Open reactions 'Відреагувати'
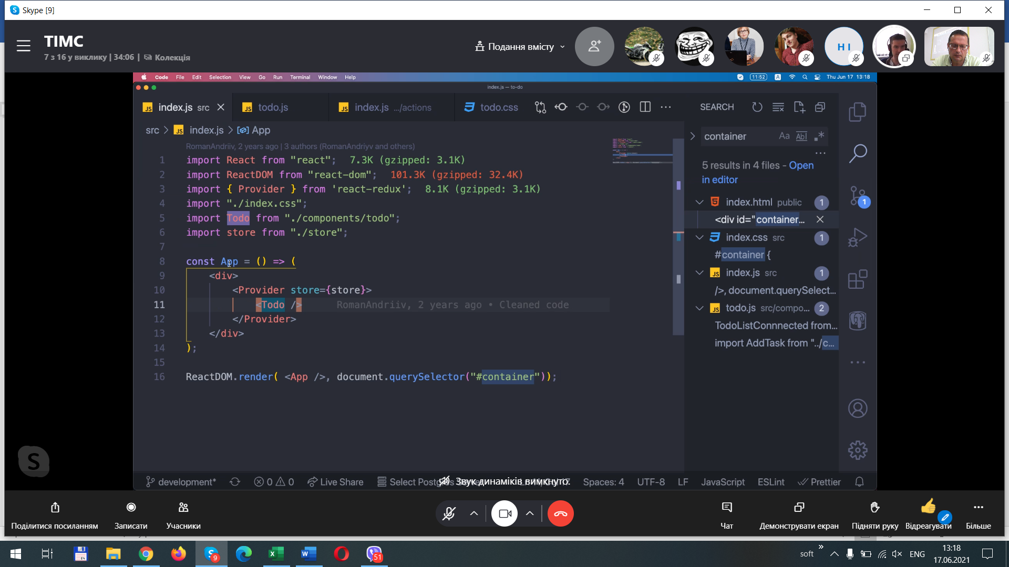Viewport: 1009px width, 567px height. point(928,514)
